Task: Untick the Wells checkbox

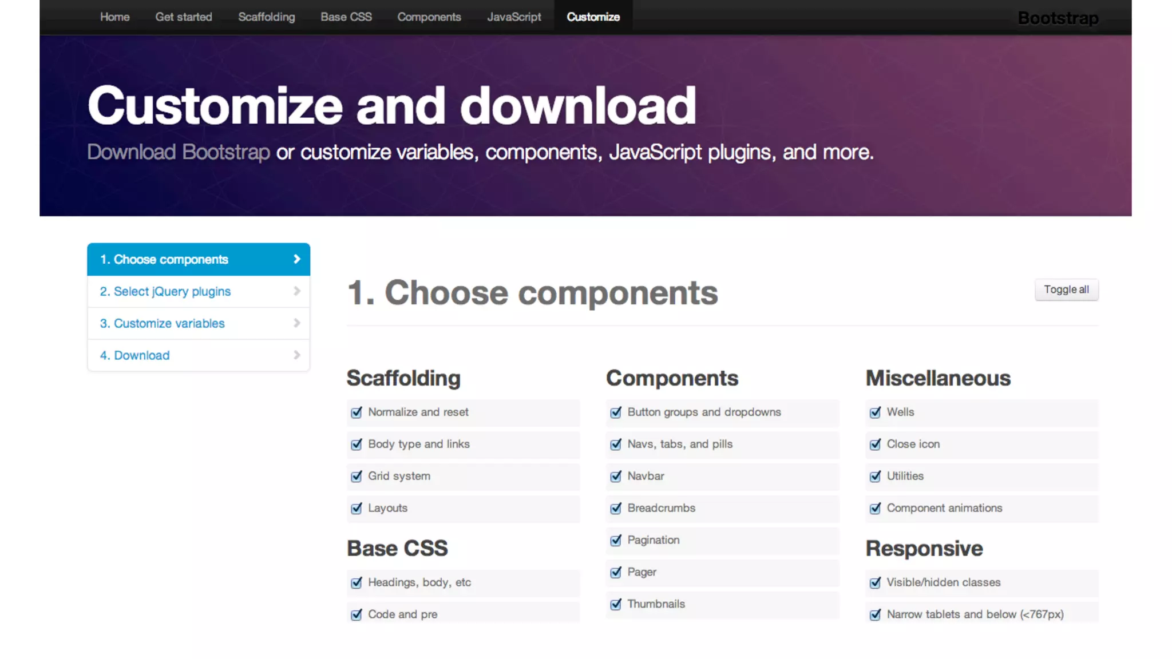Action: [x=875, y=412]
